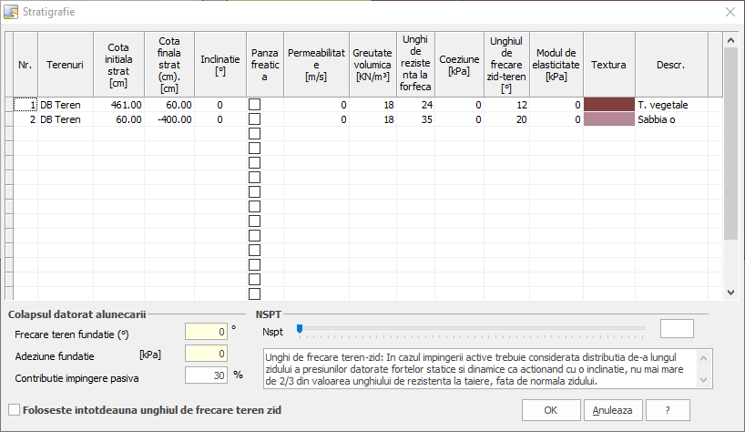Click the 'Nr.' column header
The height and width of the screenshot is (432, 745).
[26, 65]
